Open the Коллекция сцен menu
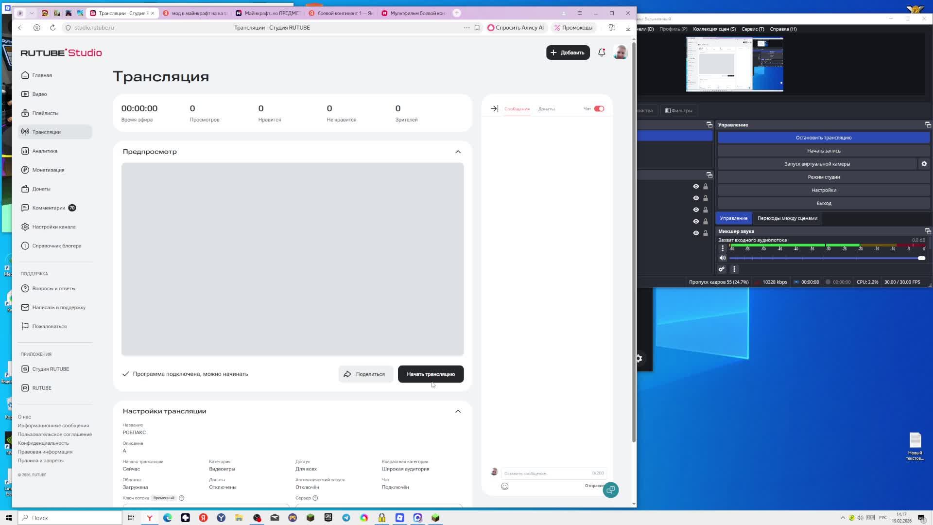This screenshot has width=933, height=525. click(x=714, y=29)
